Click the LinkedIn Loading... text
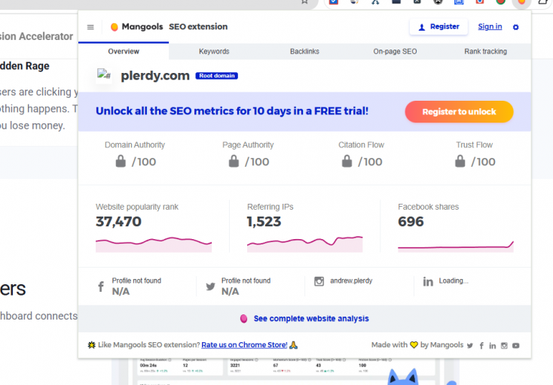This screenshot has height=385, width=553. coord(454,280)
